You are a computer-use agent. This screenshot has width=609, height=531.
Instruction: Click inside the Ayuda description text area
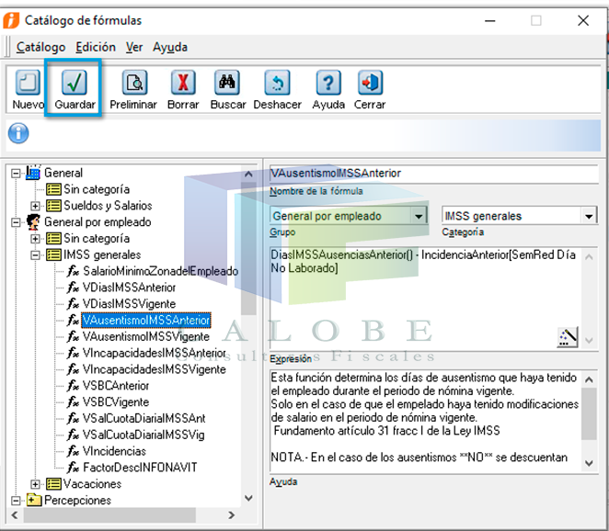425,421
